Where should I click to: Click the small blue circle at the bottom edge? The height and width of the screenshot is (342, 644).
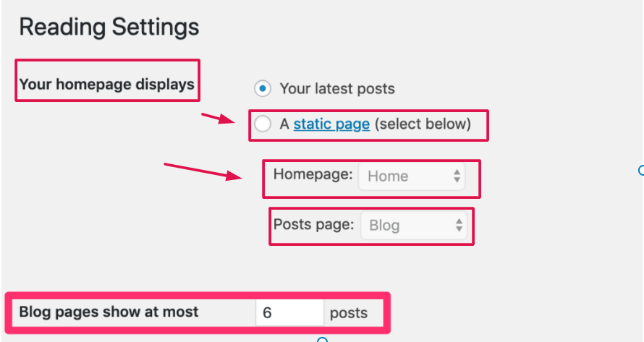(323, 340)
